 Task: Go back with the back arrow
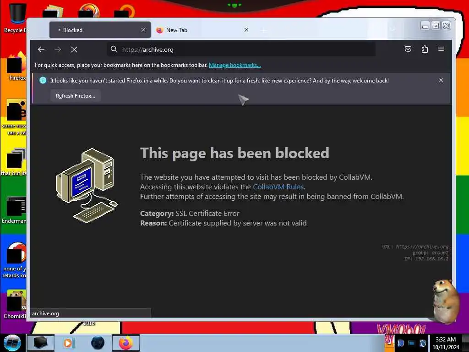click(x=41, y=49)
